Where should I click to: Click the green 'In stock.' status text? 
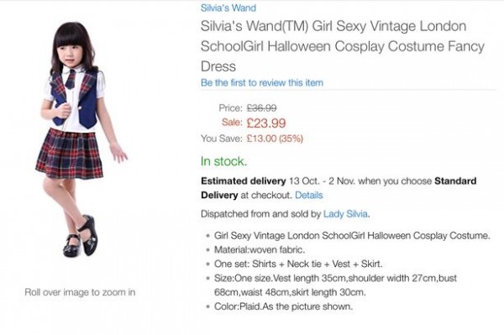point(223,161)
